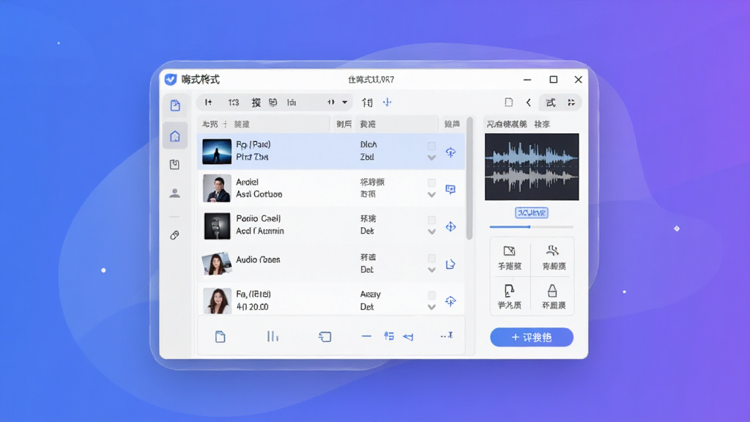Tick the checkbox in the Audio row
Screen dimensions: 750x422
pos(431,259)
